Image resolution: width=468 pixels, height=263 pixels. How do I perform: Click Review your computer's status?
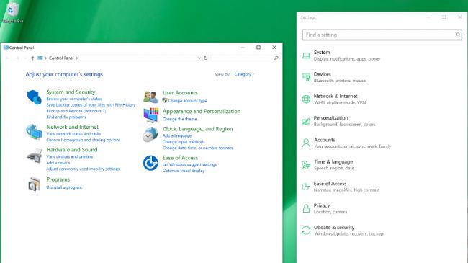74,99
